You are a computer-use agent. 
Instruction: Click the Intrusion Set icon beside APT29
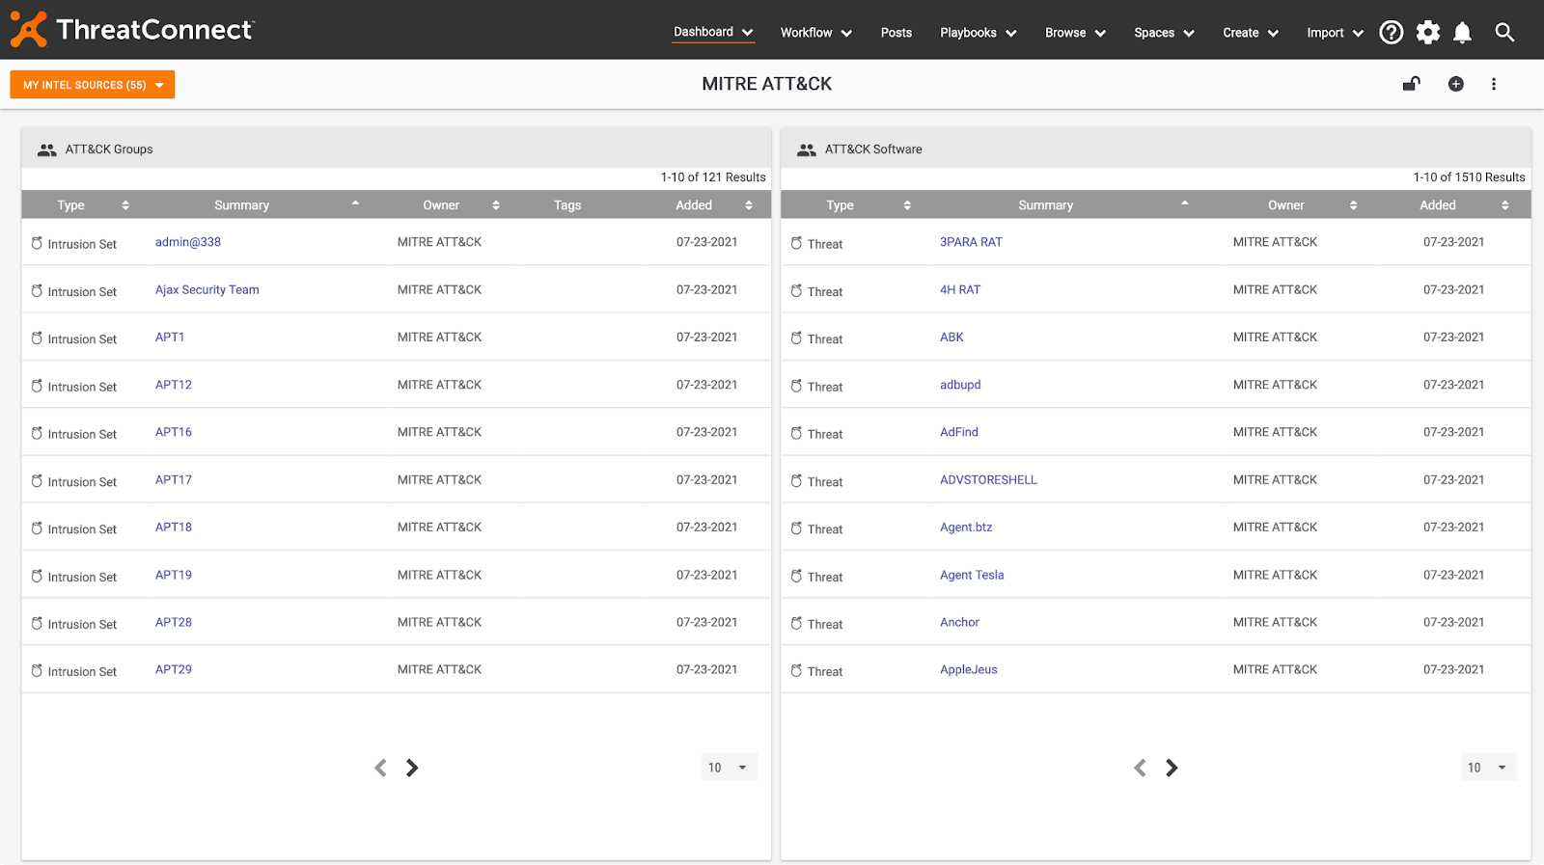37,671
